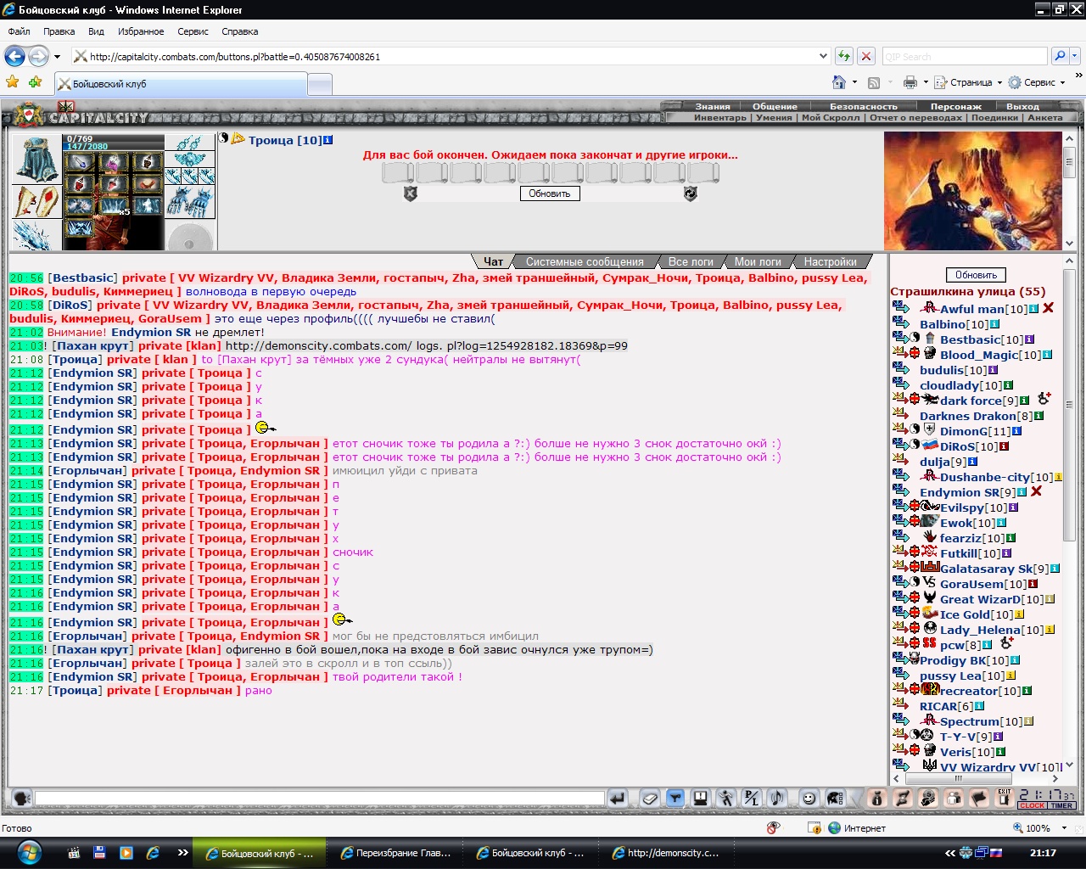Image resolution: width=1086 pixels, height=869 pixels.
Task: Click the IE Back button
Action: point(15,56)
